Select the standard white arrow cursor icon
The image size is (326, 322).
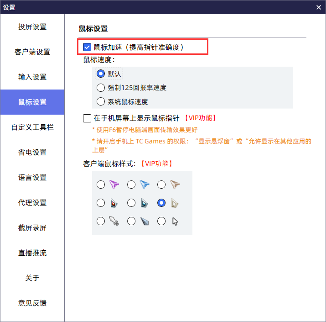175,222
